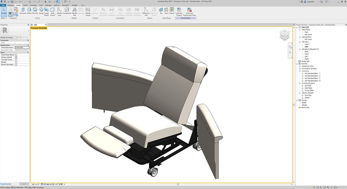Toggle the Room Calculation checkbox
347x189 pixels.
[16, 65]
